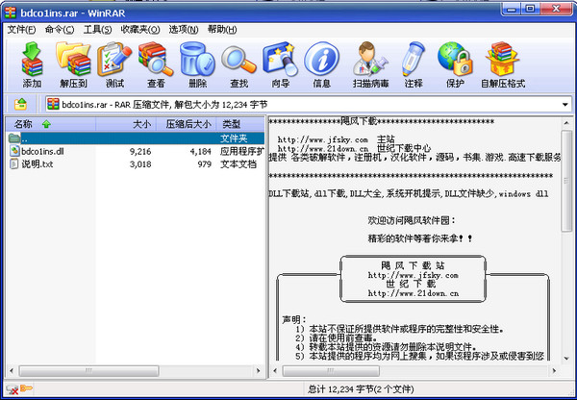Open the 帮助(H) menu

(x=222, y=30)
